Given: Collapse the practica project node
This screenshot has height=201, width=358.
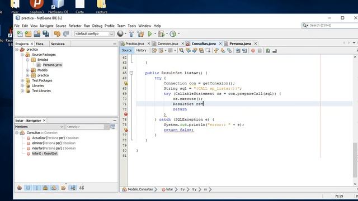Looking at the screenshot, I should pyautogui.click(x=17, y=50).
